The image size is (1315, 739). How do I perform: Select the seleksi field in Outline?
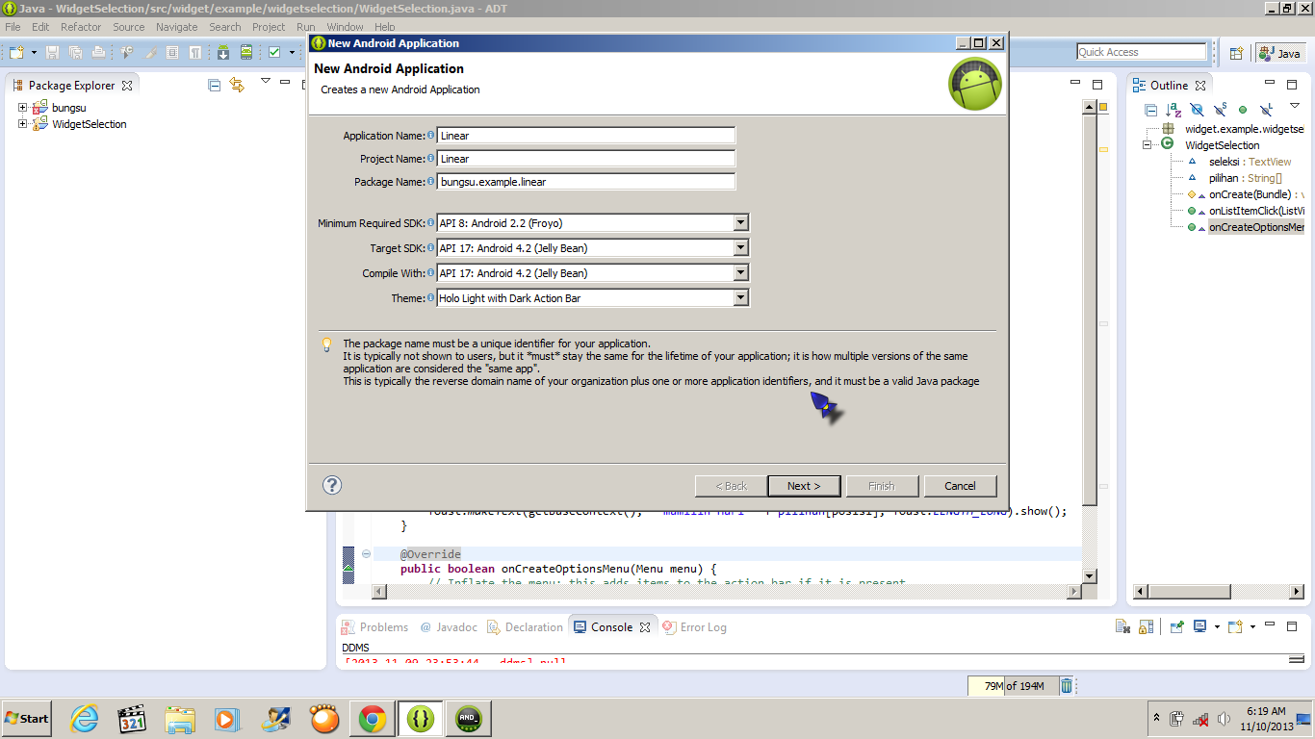(1251, 162)
